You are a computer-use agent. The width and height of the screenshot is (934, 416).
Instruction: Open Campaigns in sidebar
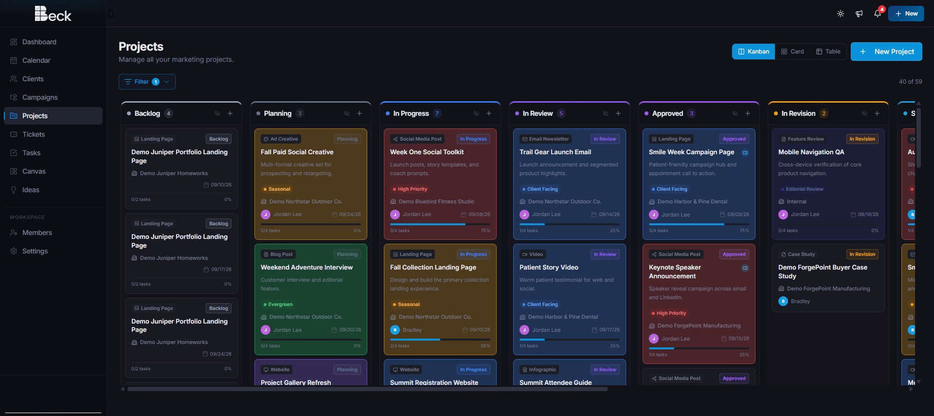click(53, 97)
